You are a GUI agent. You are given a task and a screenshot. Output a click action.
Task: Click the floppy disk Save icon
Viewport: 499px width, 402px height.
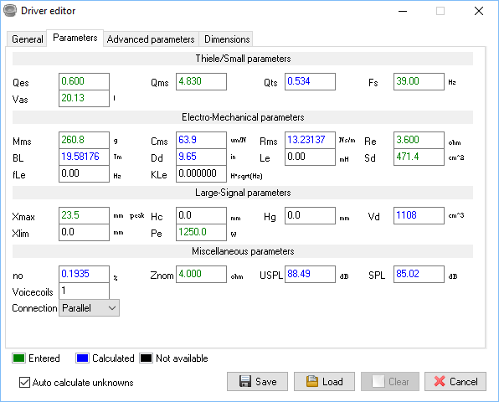tap(244, 381)
